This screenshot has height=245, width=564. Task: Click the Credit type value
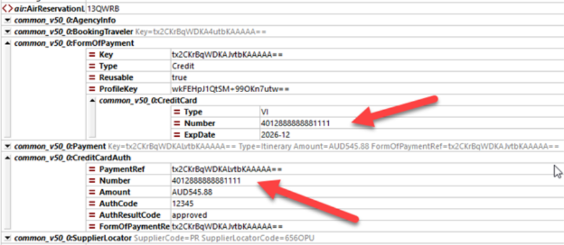coord(183,66)
